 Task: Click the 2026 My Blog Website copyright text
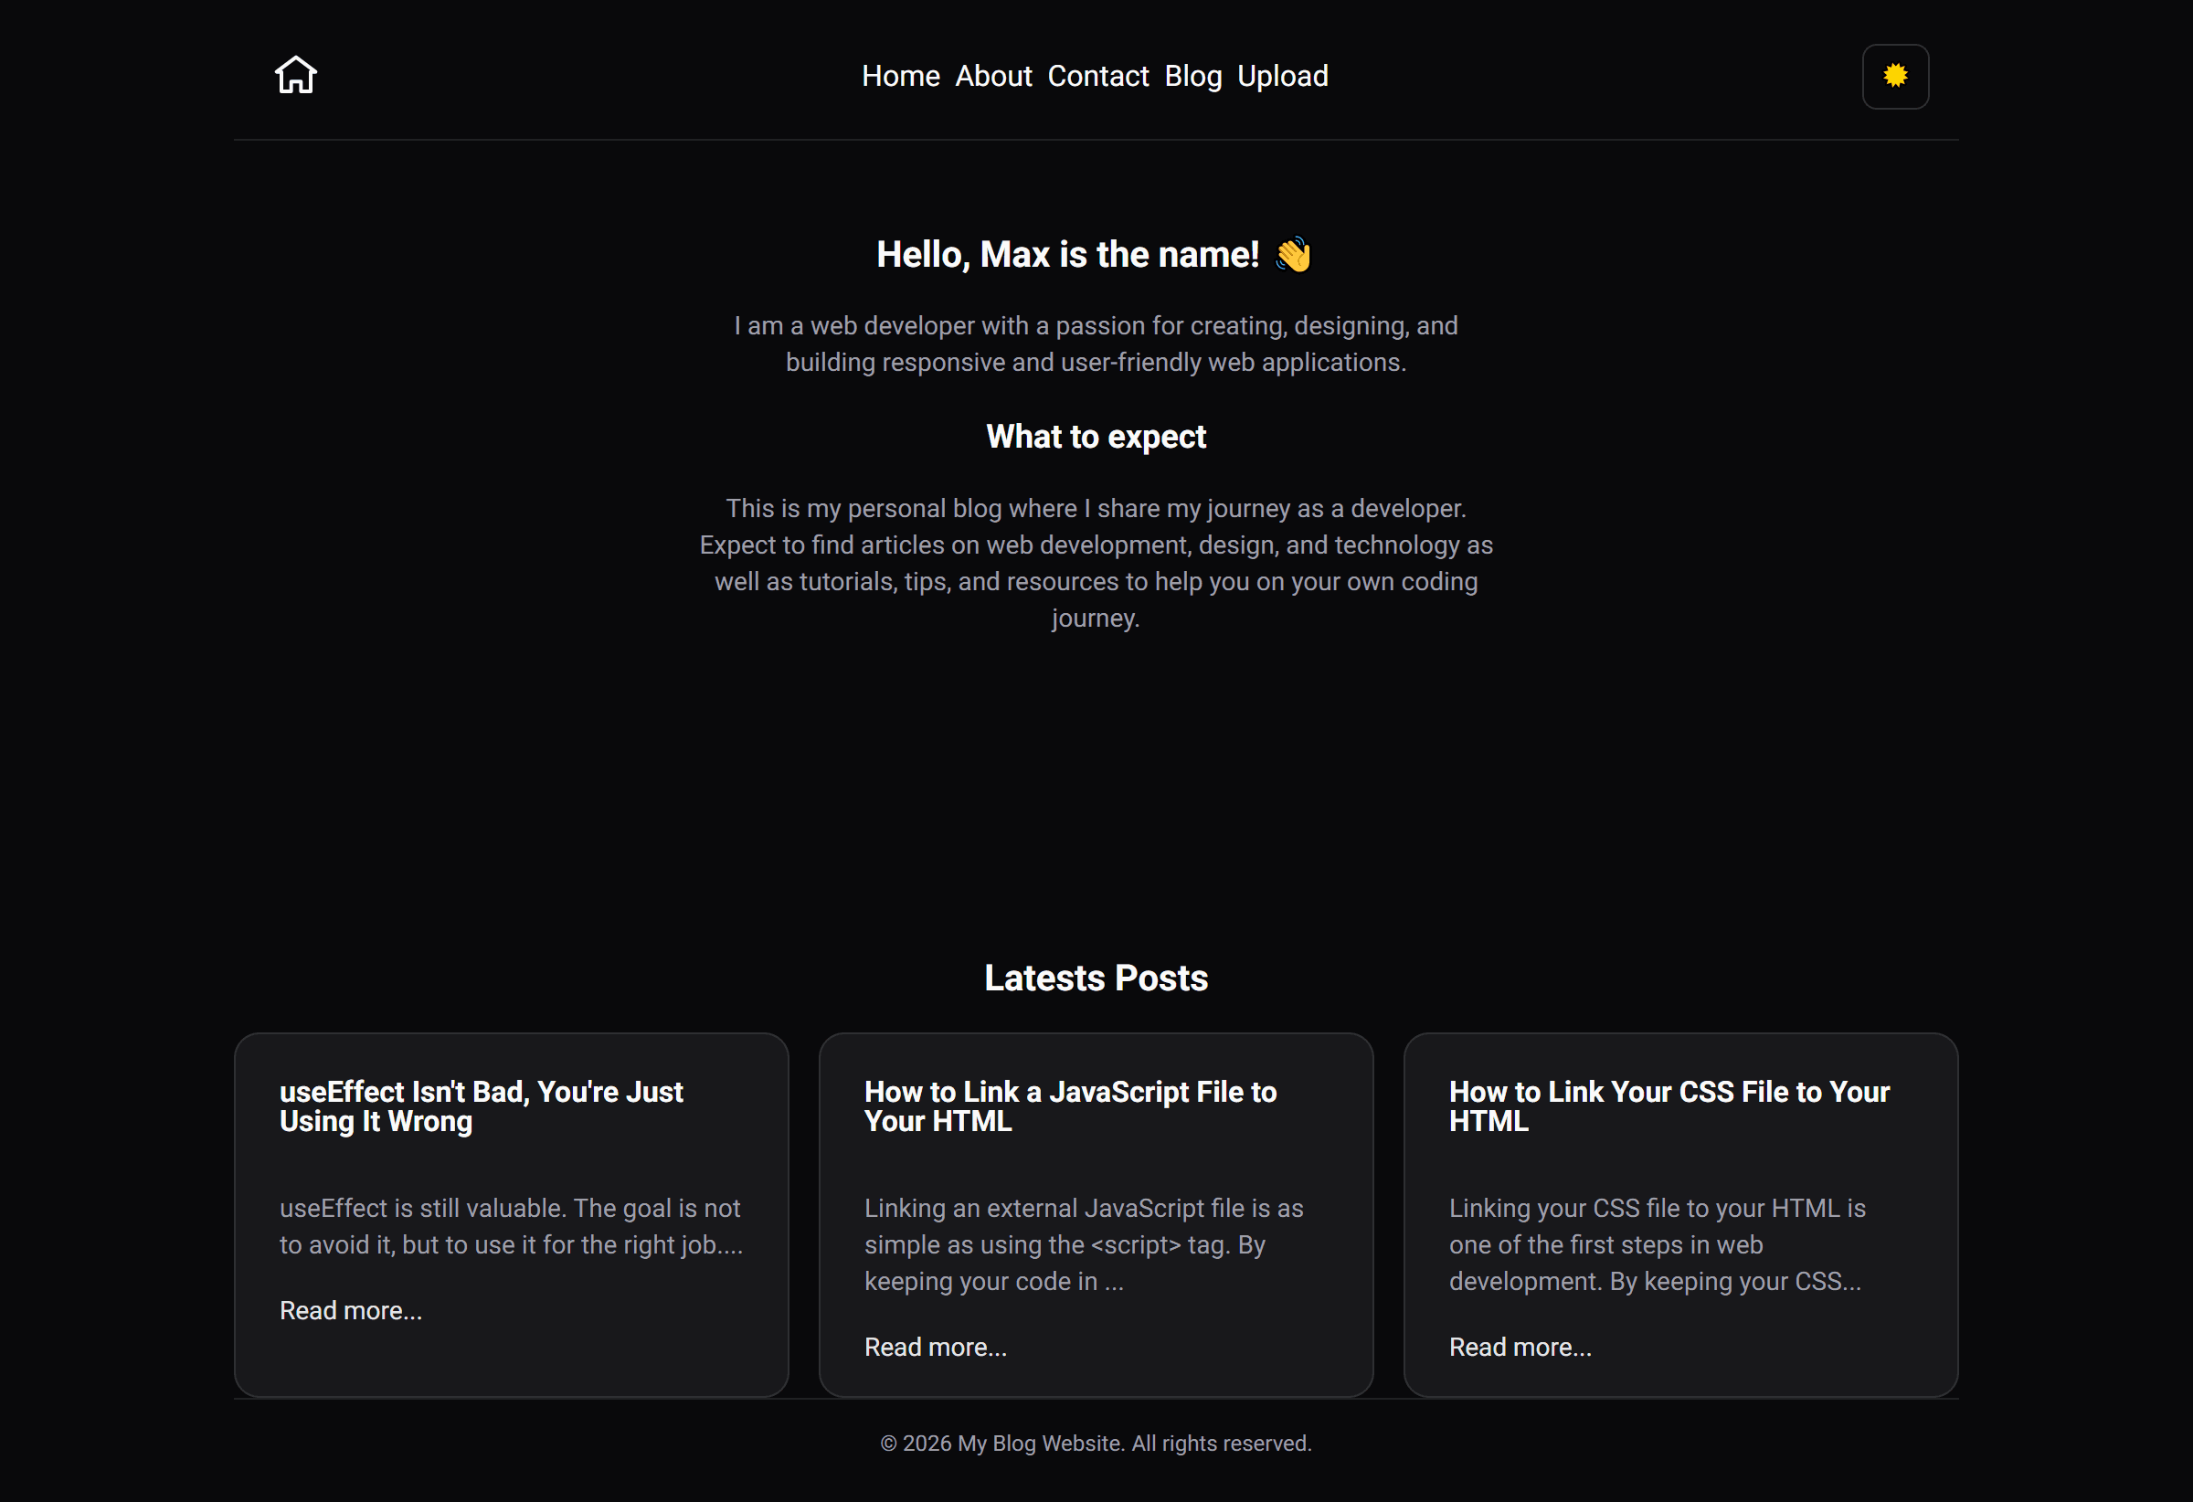(x=1096, y=1444)
